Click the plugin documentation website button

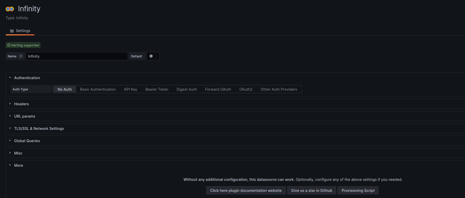point(246,190)
